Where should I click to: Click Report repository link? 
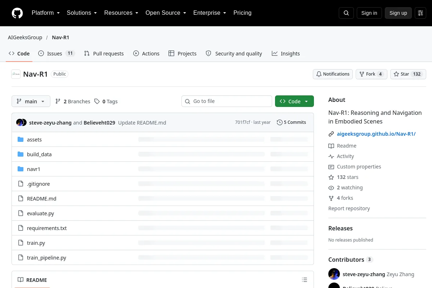[349, 208]
